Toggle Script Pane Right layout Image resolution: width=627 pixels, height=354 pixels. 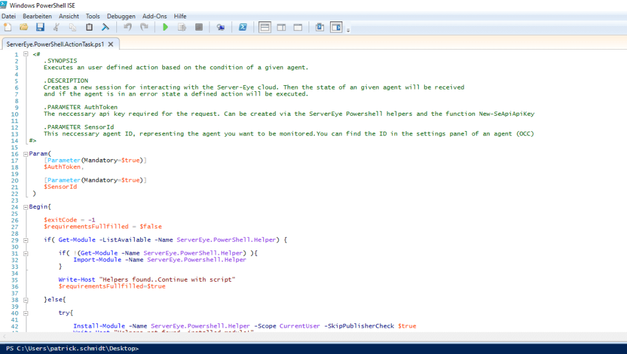point(282,27)
